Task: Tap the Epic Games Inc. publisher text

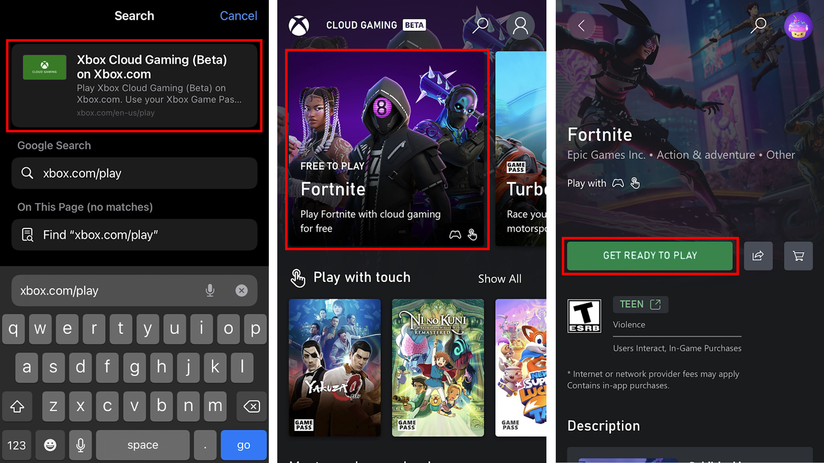Action: coord(606,155)
